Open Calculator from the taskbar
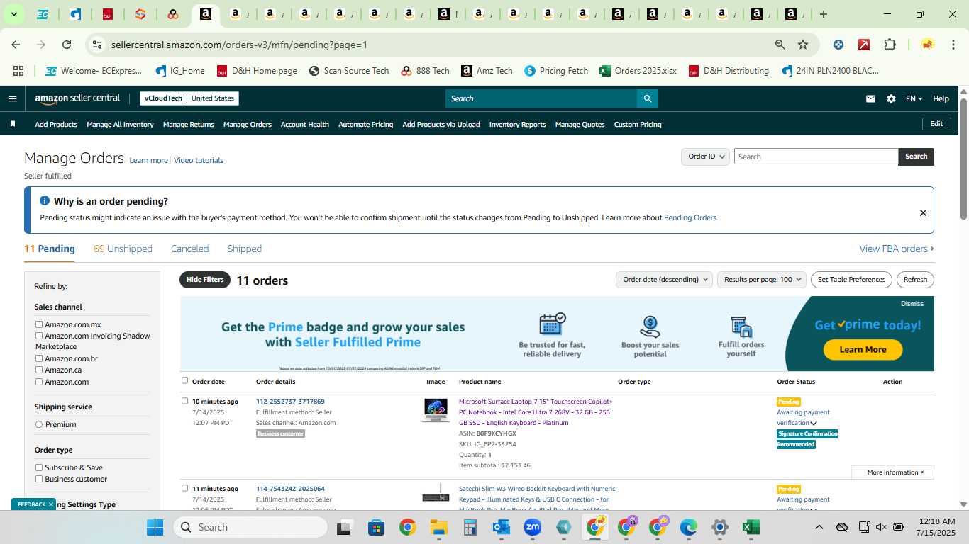Viewport: 969px width, 544px height. tap(470, 527)
